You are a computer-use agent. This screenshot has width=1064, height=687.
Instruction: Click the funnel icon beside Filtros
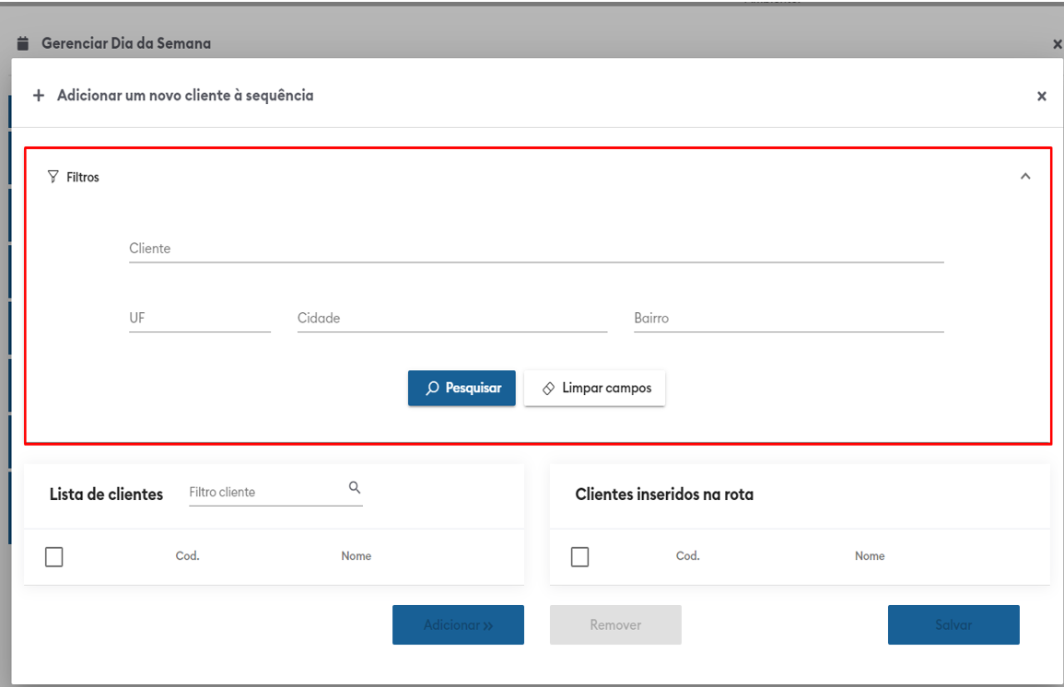pyautogui.click(x=53, y=177)
